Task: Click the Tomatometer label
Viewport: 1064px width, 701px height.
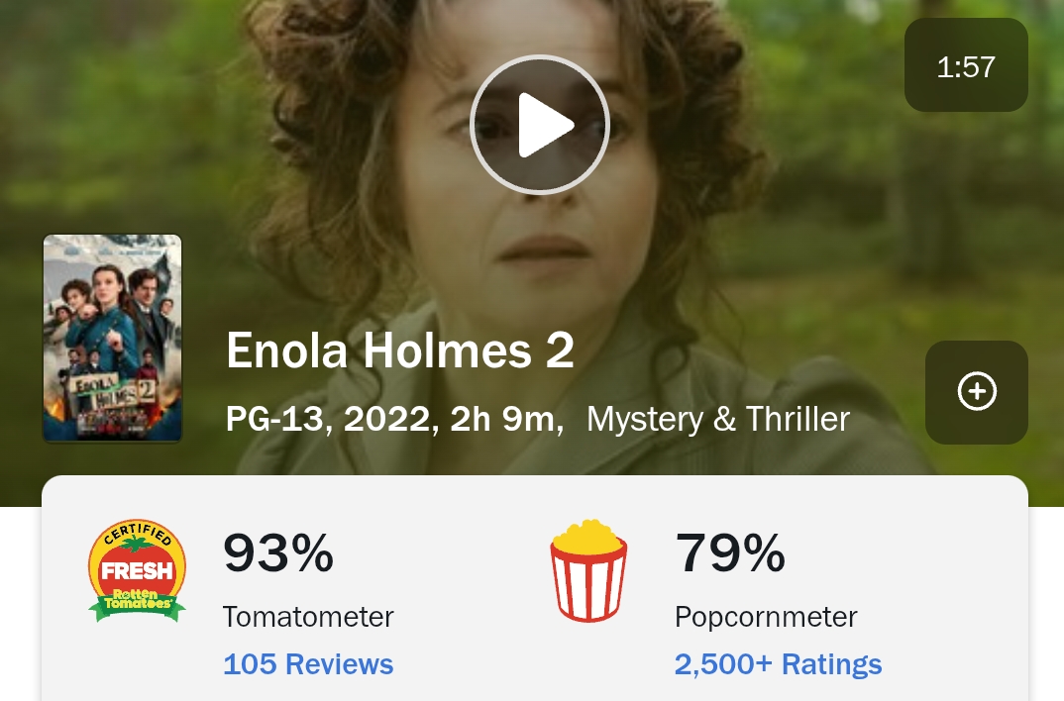Action: pyautogui.click(x=308, y=617)
